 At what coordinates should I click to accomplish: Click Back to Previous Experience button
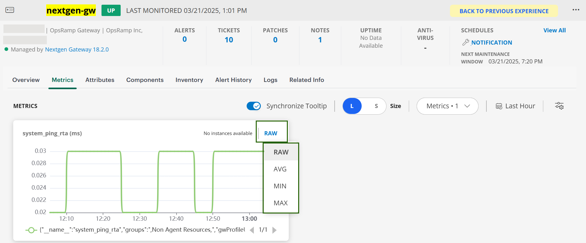point(504,11)
